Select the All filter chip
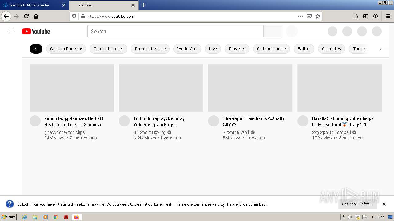Viewport: 394px width, 221px height. (36, 49)
